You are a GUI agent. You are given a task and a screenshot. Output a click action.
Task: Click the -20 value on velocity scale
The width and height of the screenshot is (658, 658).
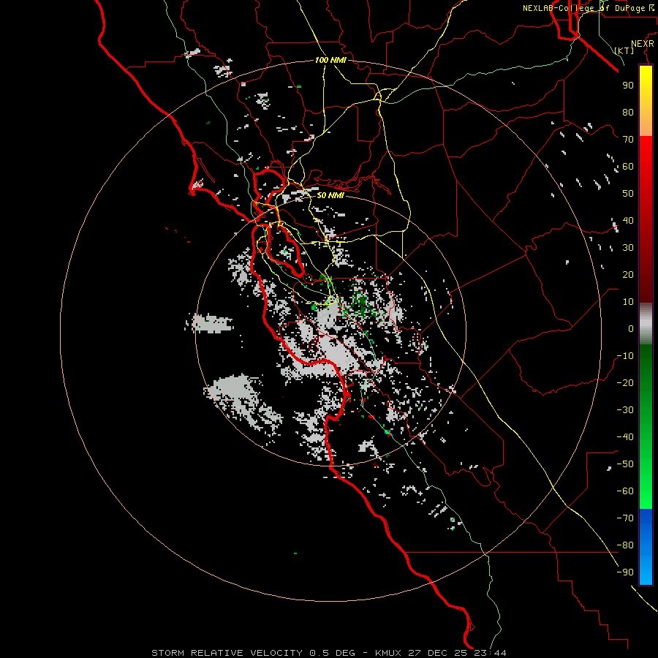pyautogui.click(x=625, y=382)
